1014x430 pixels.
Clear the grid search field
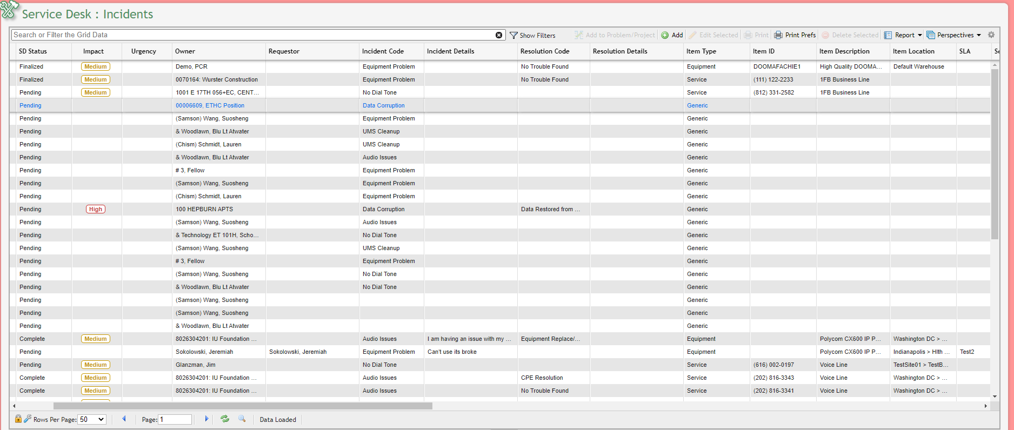point(499,35)
